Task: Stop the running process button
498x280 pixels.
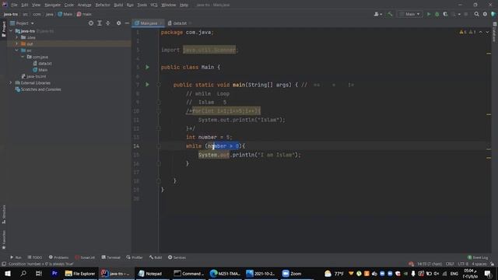Action: [x=466, y=14]
